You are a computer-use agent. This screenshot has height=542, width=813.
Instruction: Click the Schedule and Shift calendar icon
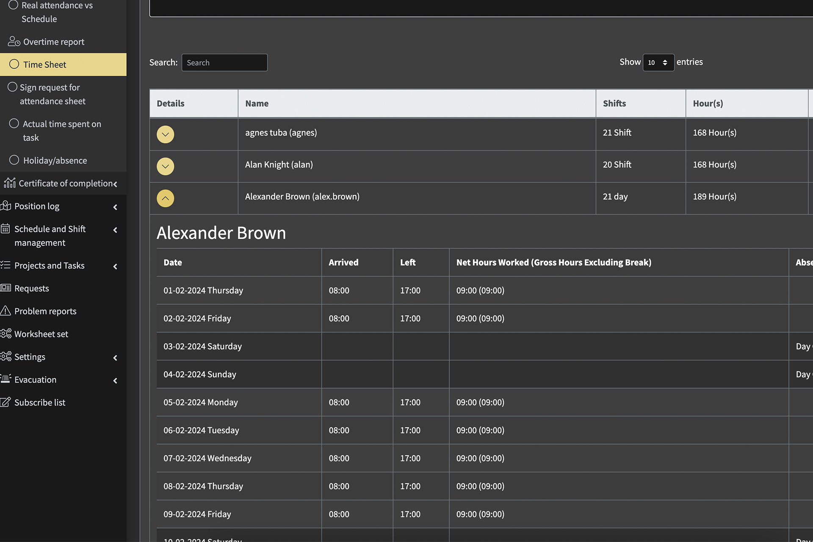coord(6,229)
